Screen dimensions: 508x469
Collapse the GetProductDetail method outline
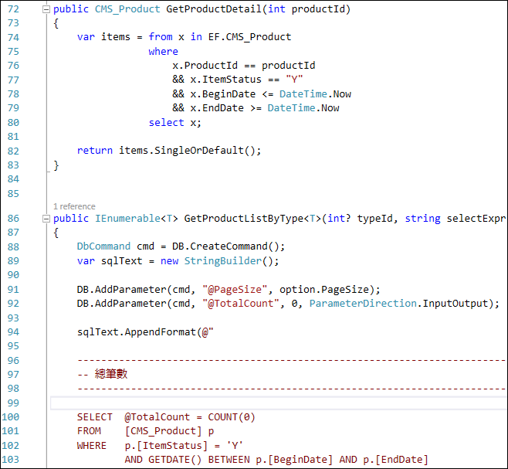coord(46,9)
